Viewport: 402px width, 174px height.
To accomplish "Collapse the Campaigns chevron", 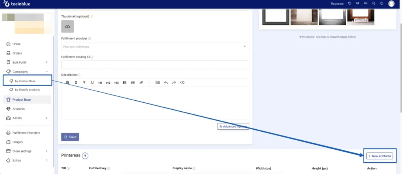I will pos(46,72).
